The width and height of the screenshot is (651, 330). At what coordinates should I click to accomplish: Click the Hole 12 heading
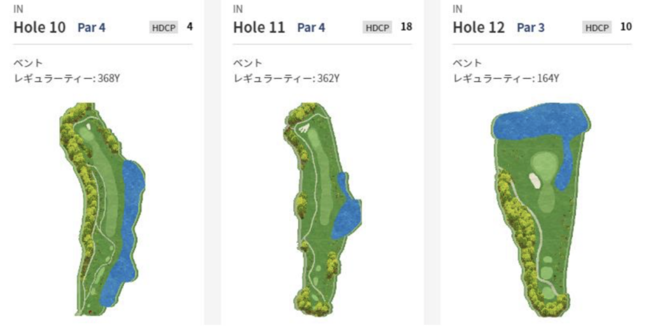479,27
